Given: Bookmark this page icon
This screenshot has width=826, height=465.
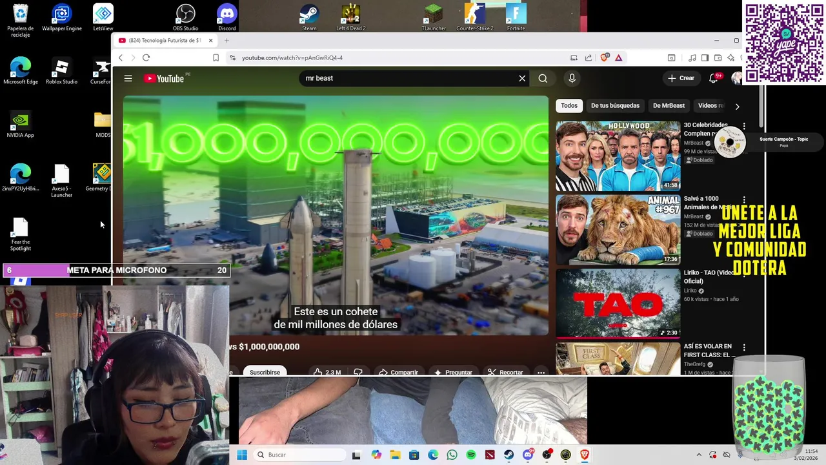Looking at the screenshot, I should click(216, 57).
